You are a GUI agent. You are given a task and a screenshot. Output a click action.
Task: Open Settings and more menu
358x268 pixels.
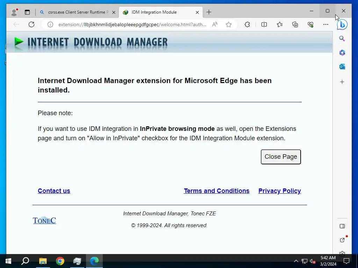click(326, 24)
